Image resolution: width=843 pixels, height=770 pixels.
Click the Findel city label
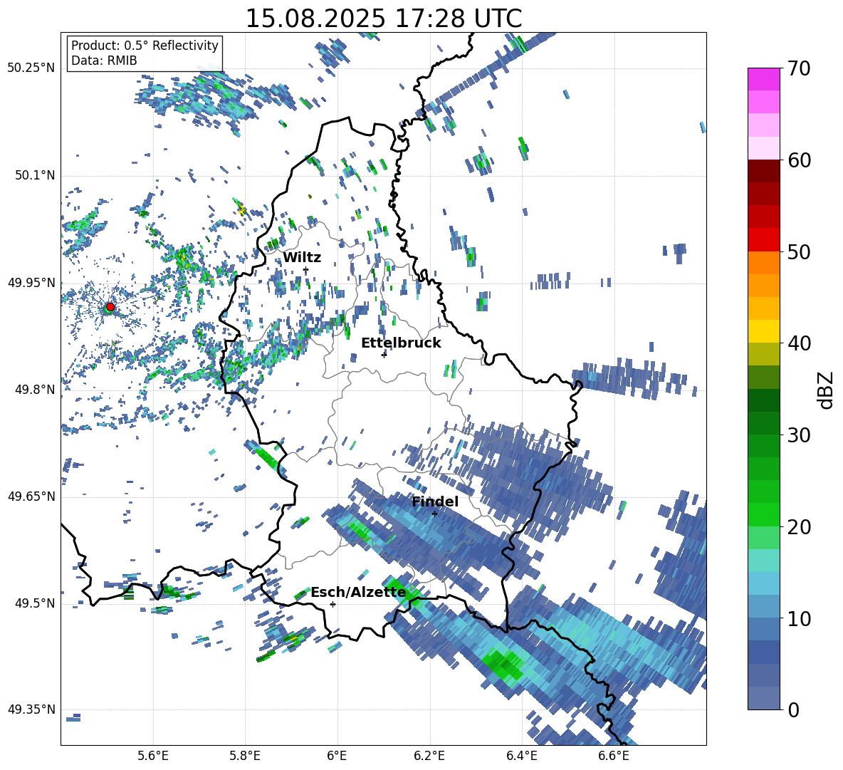click(x=435, y=501)
